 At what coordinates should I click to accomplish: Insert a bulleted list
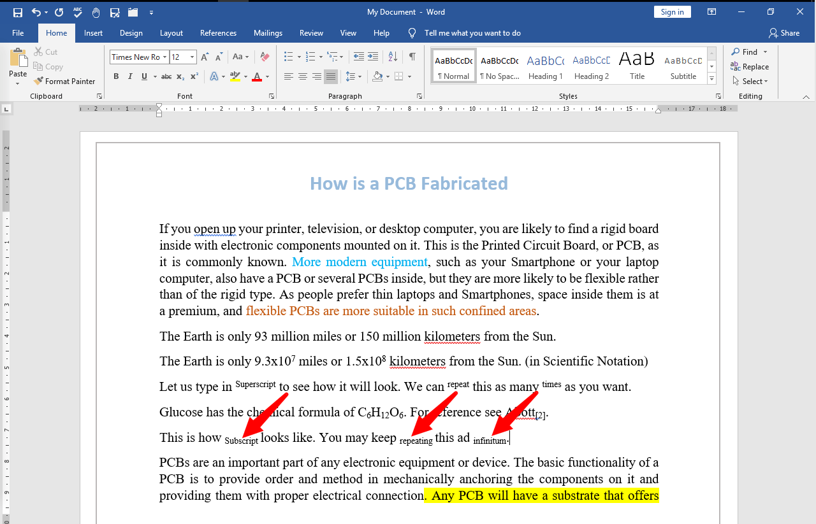pyautogui.click(x=288, y=57)
